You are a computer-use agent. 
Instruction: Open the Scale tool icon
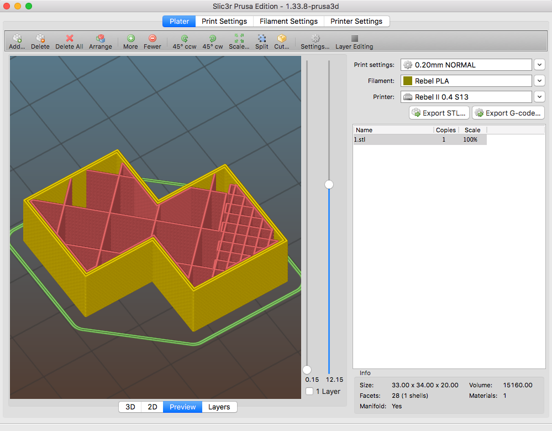[239, 39]
